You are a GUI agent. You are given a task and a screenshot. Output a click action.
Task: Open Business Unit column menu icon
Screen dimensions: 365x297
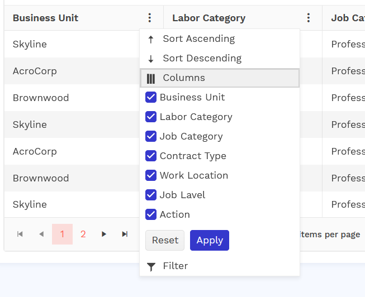pos(149,18)
